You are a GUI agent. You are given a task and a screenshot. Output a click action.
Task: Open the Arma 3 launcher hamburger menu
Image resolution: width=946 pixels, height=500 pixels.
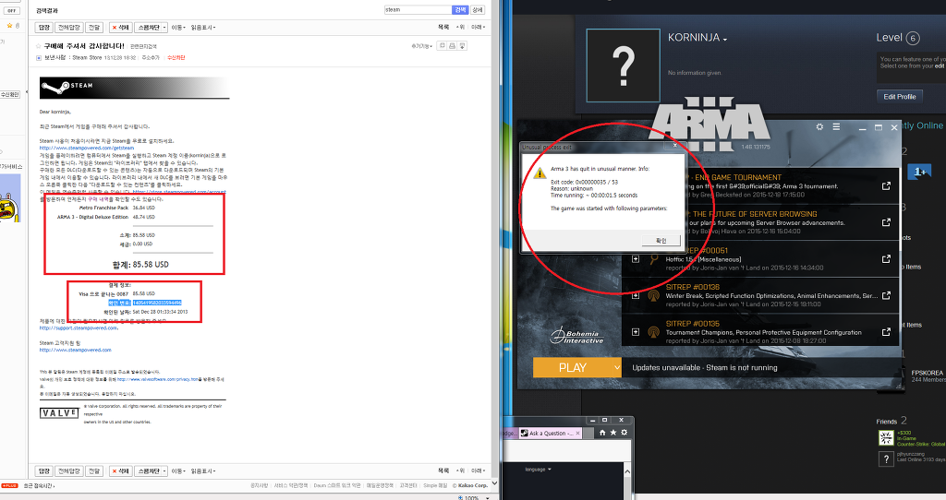click(x=836, y=127)
